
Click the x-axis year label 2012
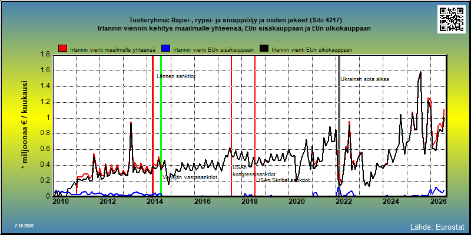(108, 201)
